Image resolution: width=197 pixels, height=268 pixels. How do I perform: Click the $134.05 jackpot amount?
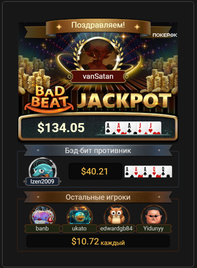coord(61,128)
